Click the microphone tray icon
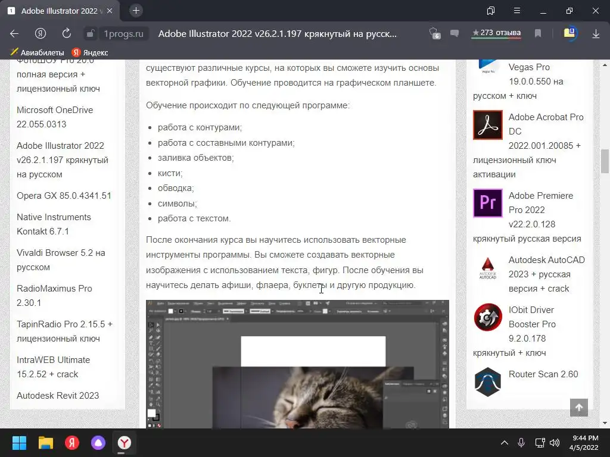Viewport: 610px width, 457px height. click(x=521, y=443)
